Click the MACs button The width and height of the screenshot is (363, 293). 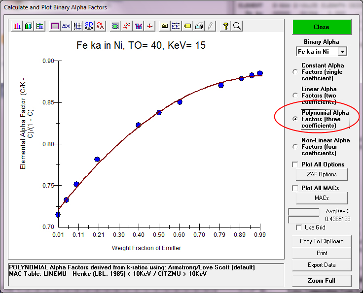322,198
